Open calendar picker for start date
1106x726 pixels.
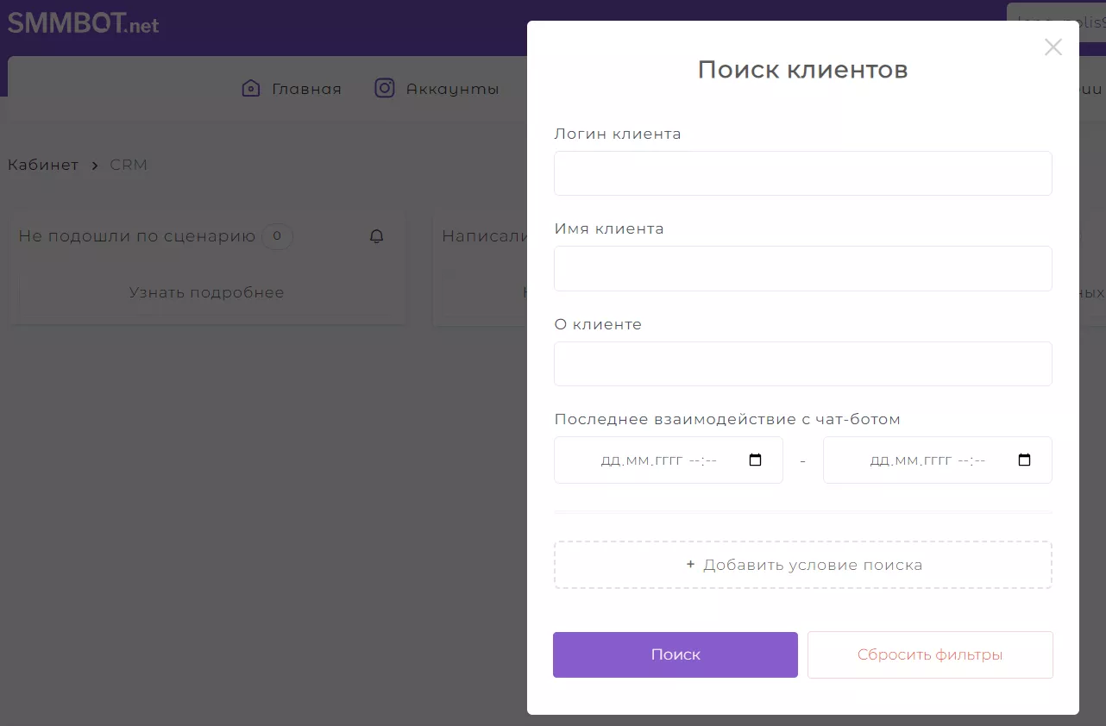click(x=756, y=460)
